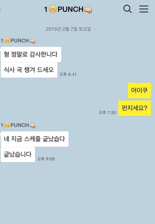Open the hamburger menu icon
Image resolution: width=155 pixels, height=224 pixels.
144,9
